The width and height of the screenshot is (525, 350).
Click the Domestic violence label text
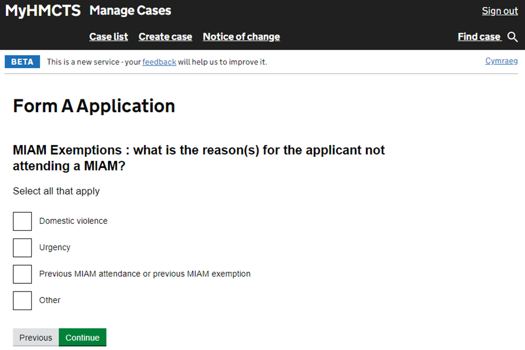pyautogui.click(x=73, y=221)
